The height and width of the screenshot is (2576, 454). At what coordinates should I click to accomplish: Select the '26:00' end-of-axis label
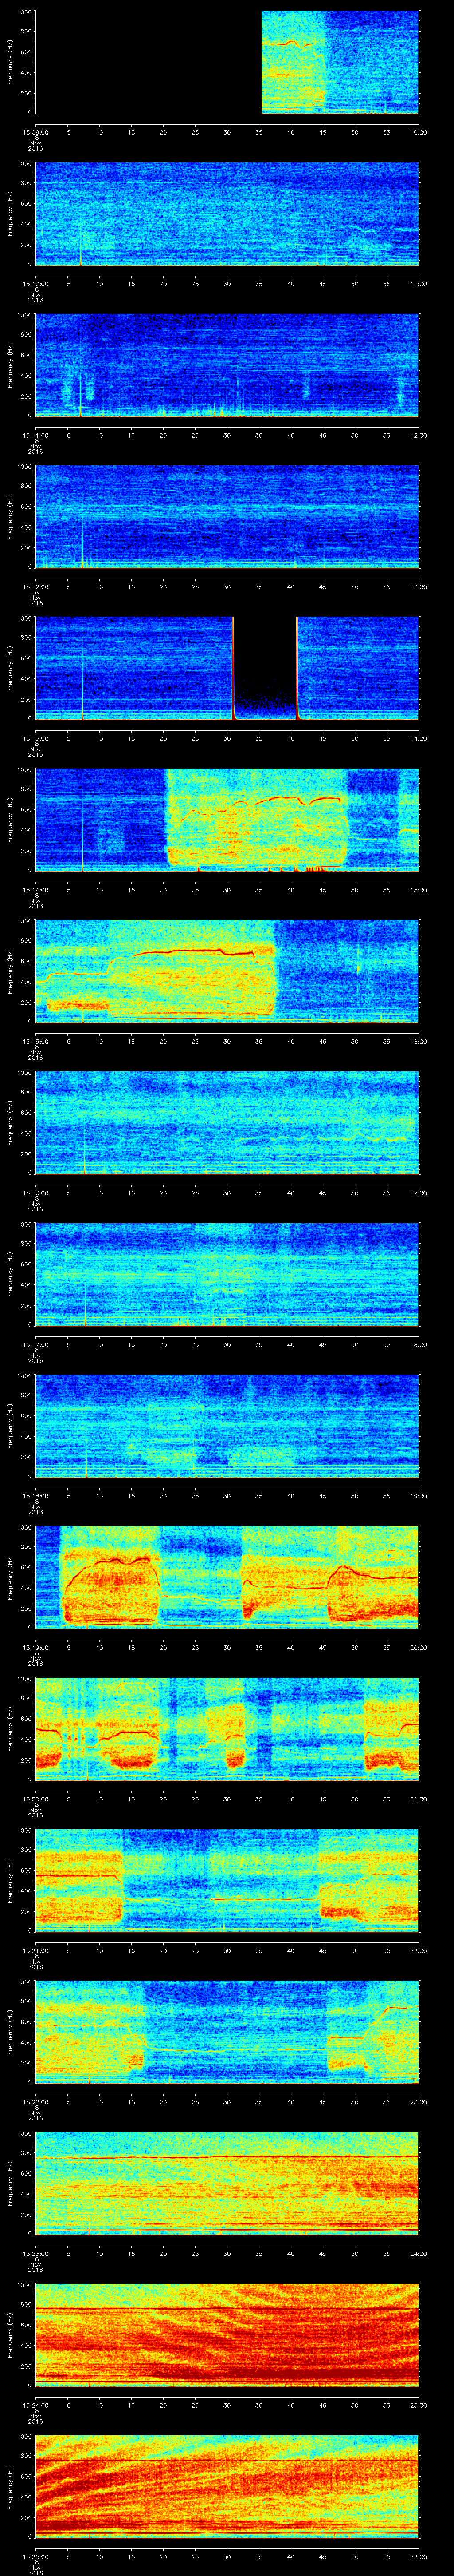[419, 2556]
